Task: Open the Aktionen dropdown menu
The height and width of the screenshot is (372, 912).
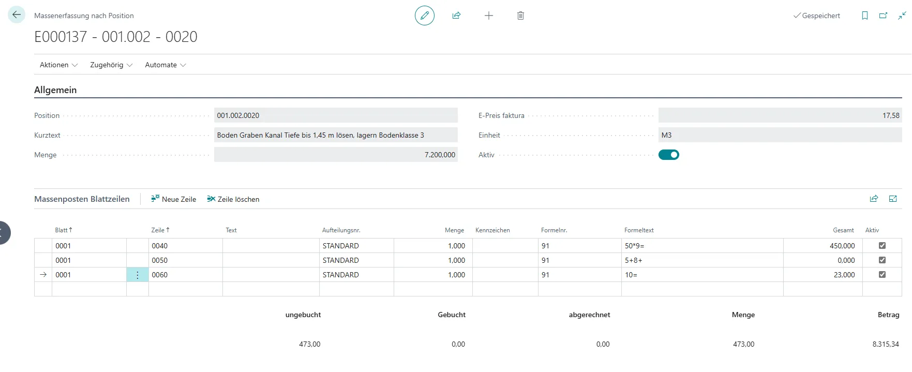Action: [x=58, y=65]
